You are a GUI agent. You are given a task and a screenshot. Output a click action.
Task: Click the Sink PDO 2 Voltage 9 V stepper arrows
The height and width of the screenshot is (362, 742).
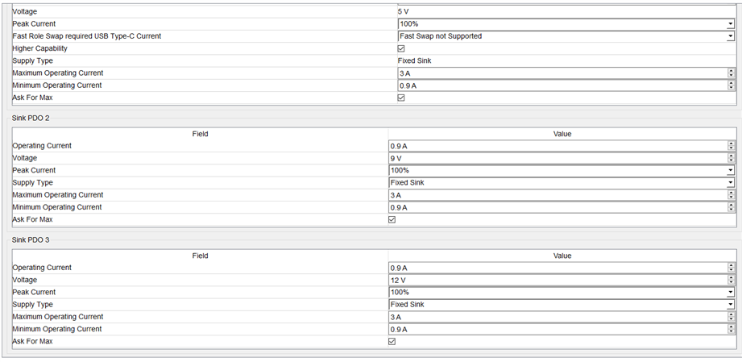coord(731,158)
